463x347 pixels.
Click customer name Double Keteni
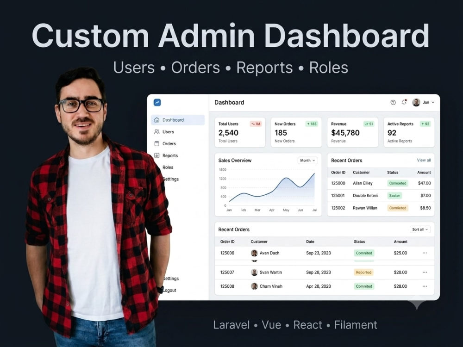(x=366, y=195)
